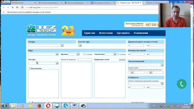Click the green phone call button
The image size is (194, 109).
coord(182,84)
